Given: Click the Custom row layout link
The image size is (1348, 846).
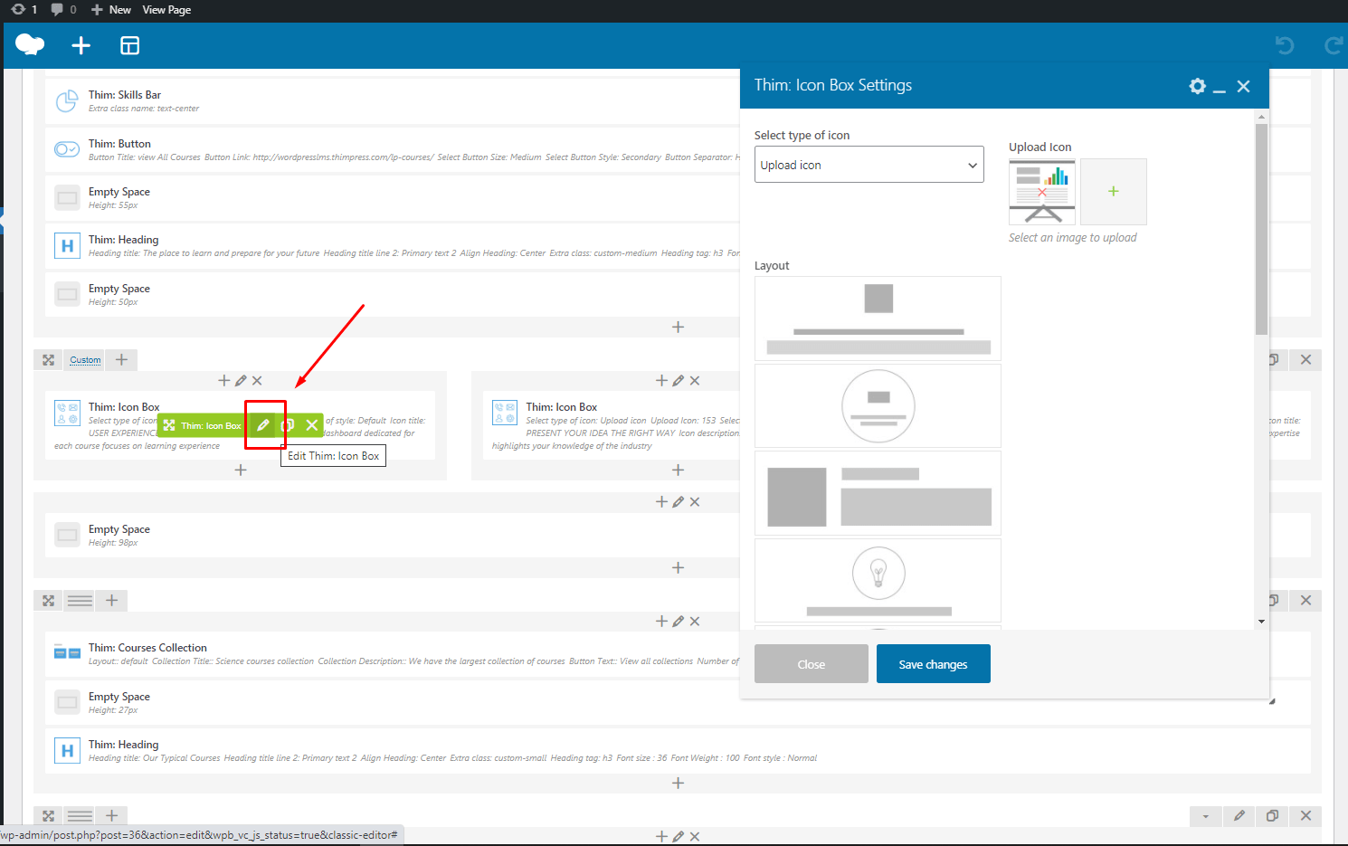Looking at the screenshot, I should point(85,360).
